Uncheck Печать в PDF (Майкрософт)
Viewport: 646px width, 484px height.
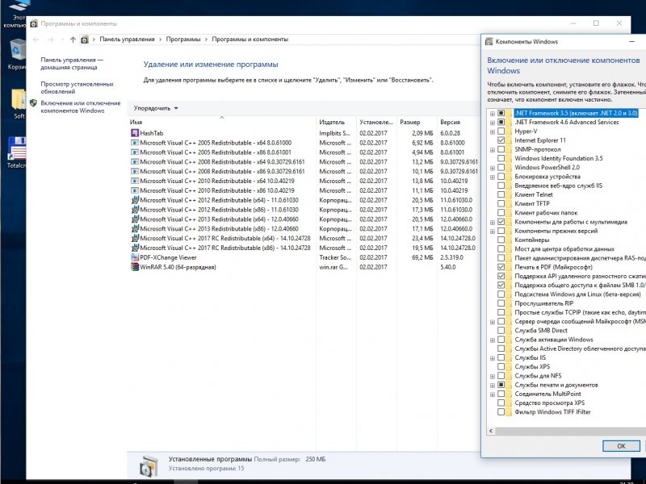pos(501,267)
